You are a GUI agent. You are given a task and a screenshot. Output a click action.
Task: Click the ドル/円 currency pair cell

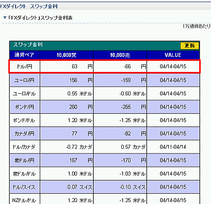click(x=25, y=67)
